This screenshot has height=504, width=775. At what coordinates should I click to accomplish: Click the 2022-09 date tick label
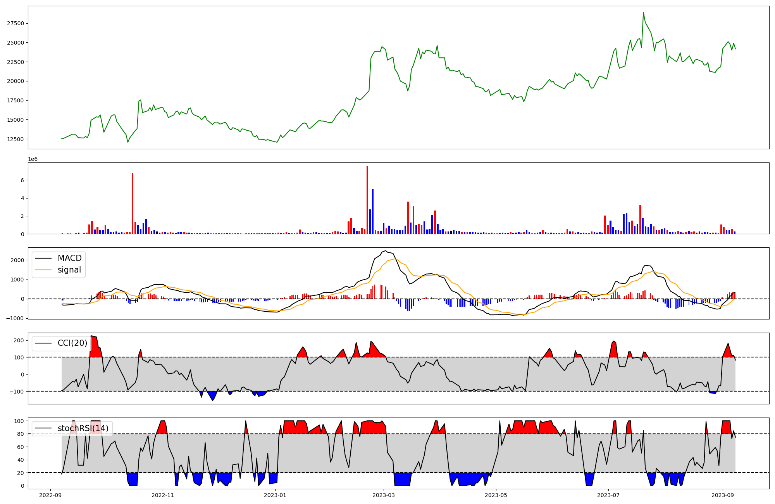50,495
